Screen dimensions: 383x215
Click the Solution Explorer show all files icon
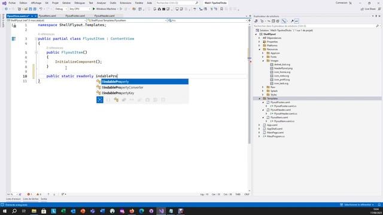[x=278, y=21]
